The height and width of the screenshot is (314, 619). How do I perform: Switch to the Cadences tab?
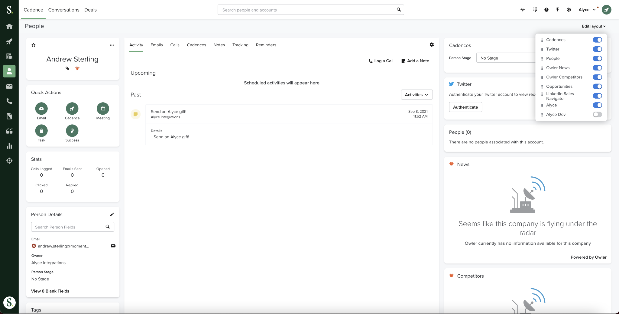pyautogui.click(x=196, y=45)
